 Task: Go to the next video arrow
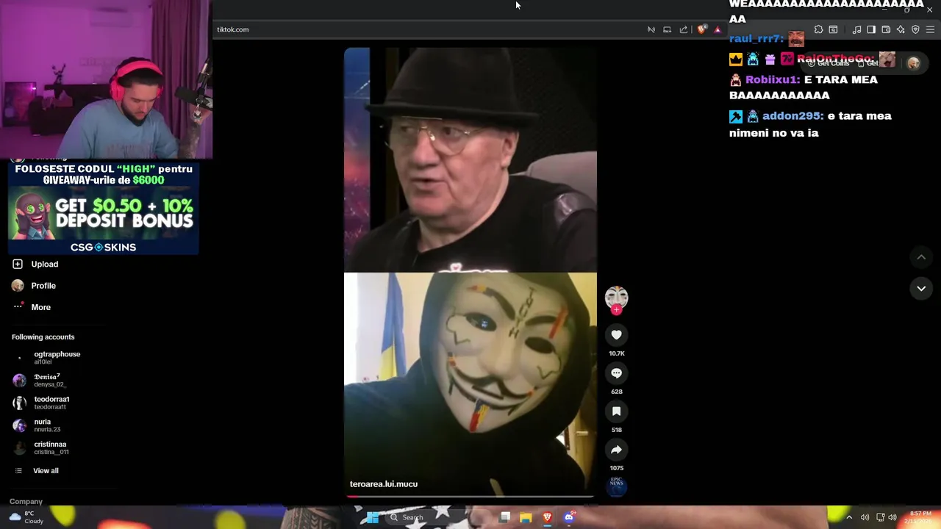pos(921,289)
